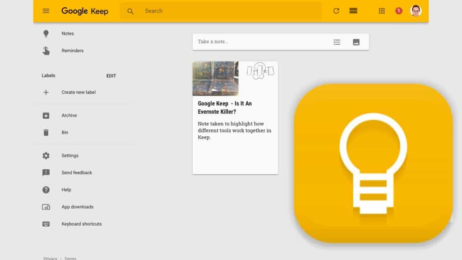Click the Notes lightbulb icon
The width and height of the screenshot is (462, 260).
(x=46, y=33)
